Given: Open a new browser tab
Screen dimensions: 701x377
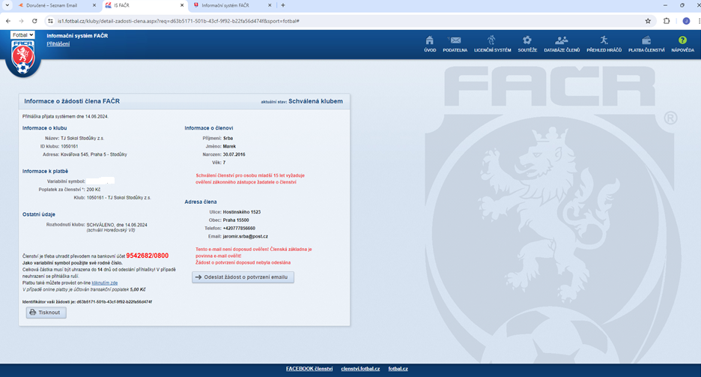Looking at the screenshot, I should tap(283, 5).
